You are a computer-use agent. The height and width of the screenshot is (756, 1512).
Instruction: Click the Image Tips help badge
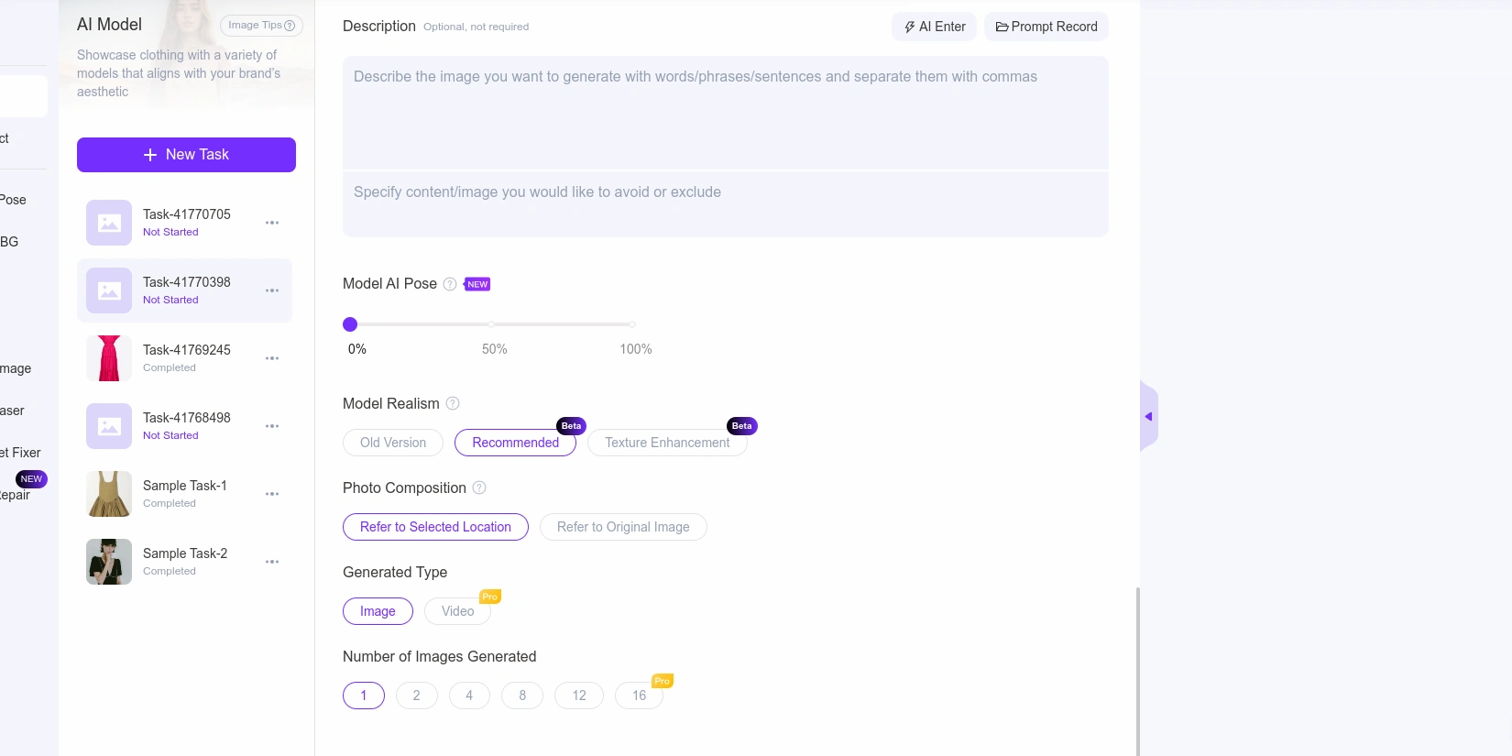click(x=261, y=26)
